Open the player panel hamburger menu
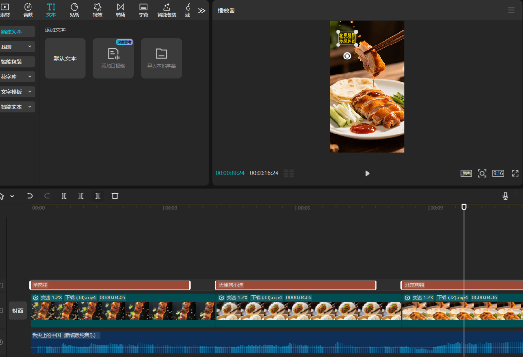The width and height of the screenshot is (523, 357). 511,10
